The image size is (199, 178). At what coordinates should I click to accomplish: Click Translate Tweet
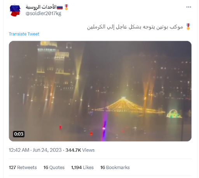pyautogui.click(x=24, y=34)
